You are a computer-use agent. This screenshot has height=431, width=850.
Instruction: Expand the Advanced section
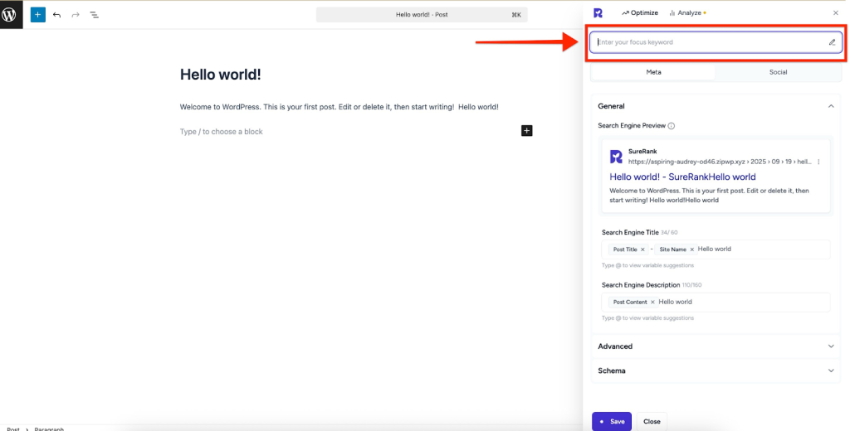coord(831,346)
